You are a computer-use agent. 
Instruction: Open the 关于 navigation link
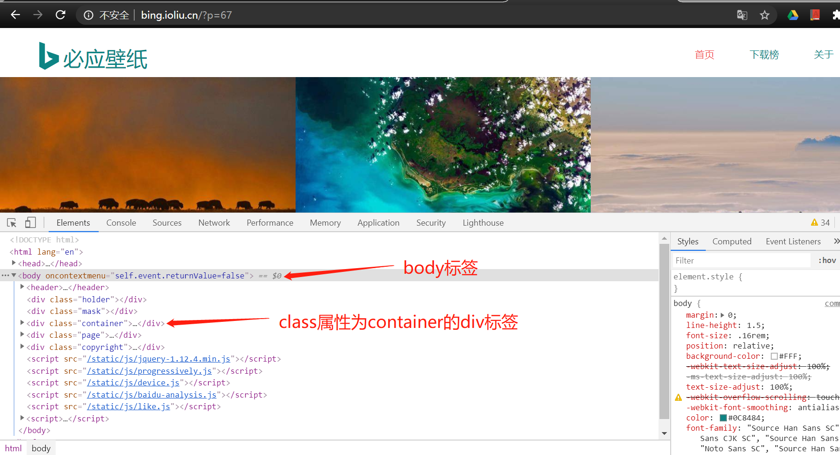pos(824,55)
